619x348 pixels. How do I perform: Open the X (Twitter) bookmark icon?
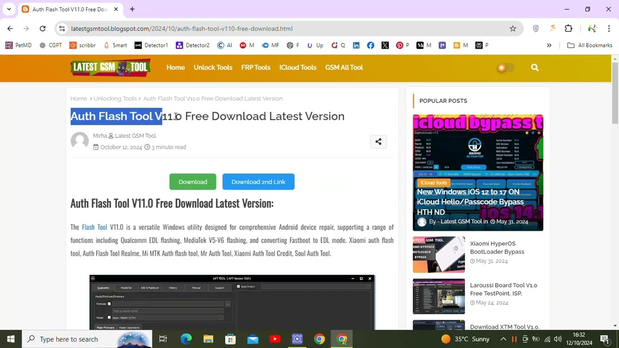[x=385, y=45]
